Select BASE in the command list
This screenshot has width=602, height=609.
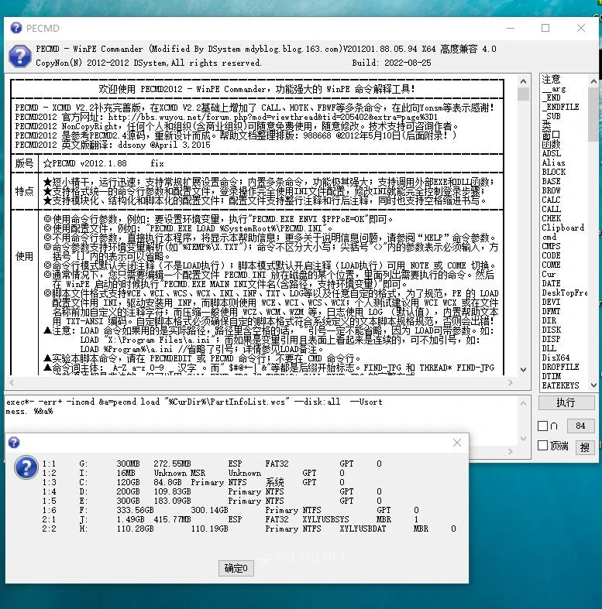pos(552,181)
